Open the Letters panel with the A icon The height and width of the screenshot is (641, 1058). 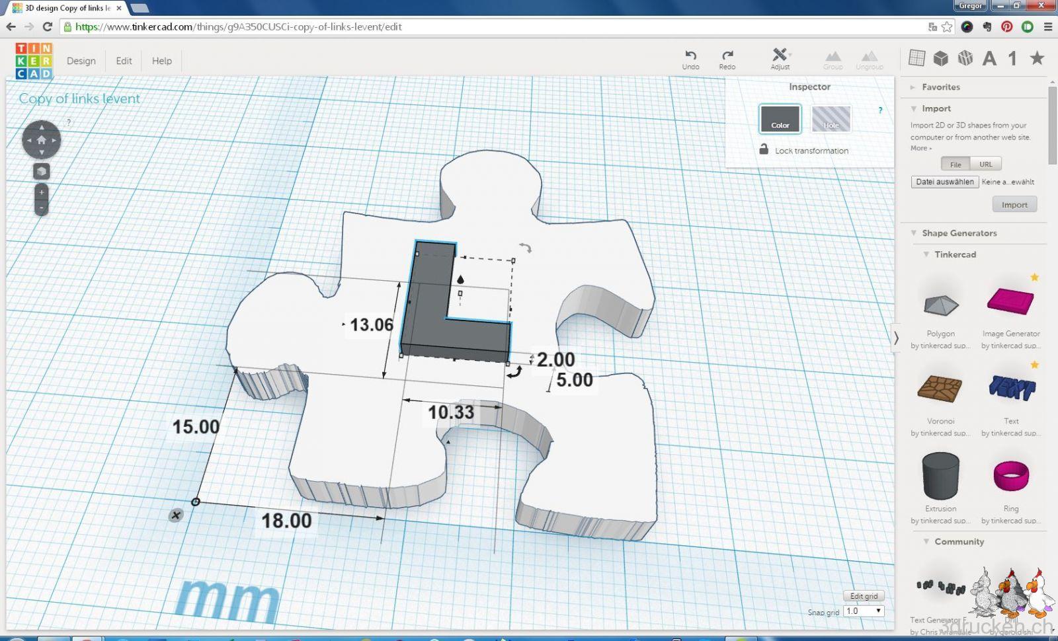989,58
